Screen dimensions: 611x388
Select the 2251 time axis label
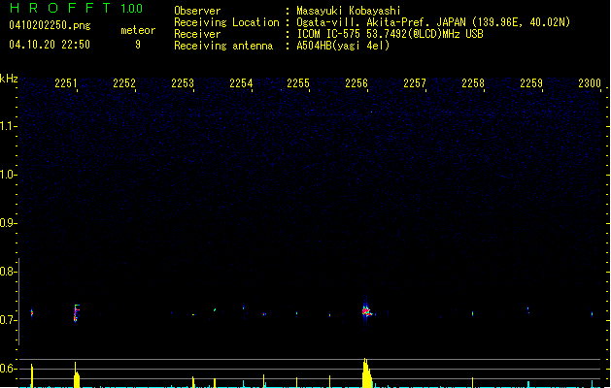click(66, 84)
